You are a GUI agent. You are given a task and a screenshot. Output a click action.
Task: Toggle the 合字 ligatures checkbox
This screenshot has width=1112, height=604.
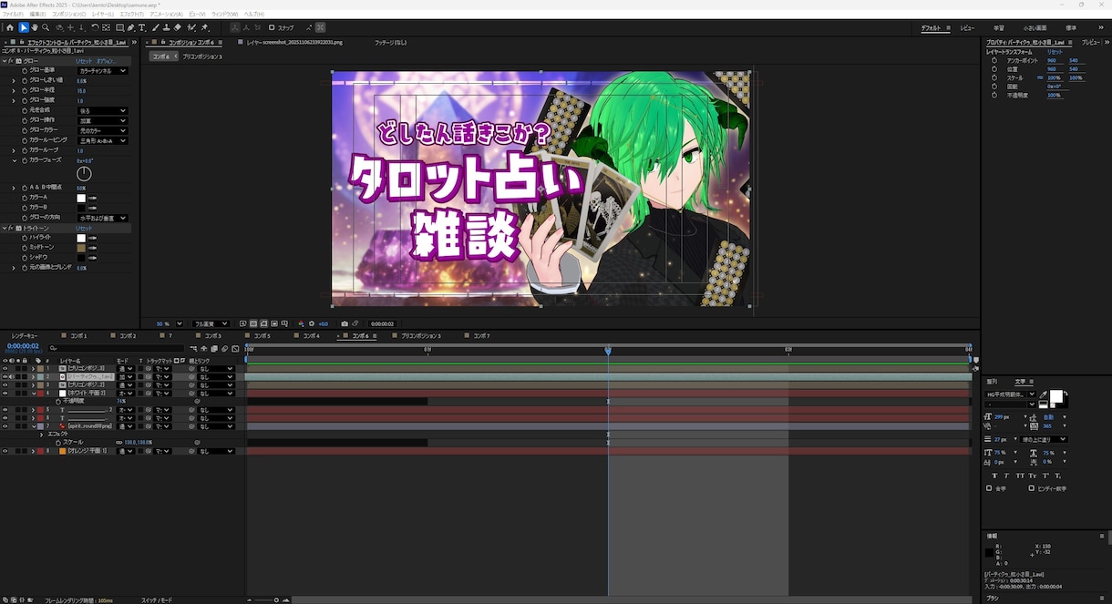(x=989, y=488)
